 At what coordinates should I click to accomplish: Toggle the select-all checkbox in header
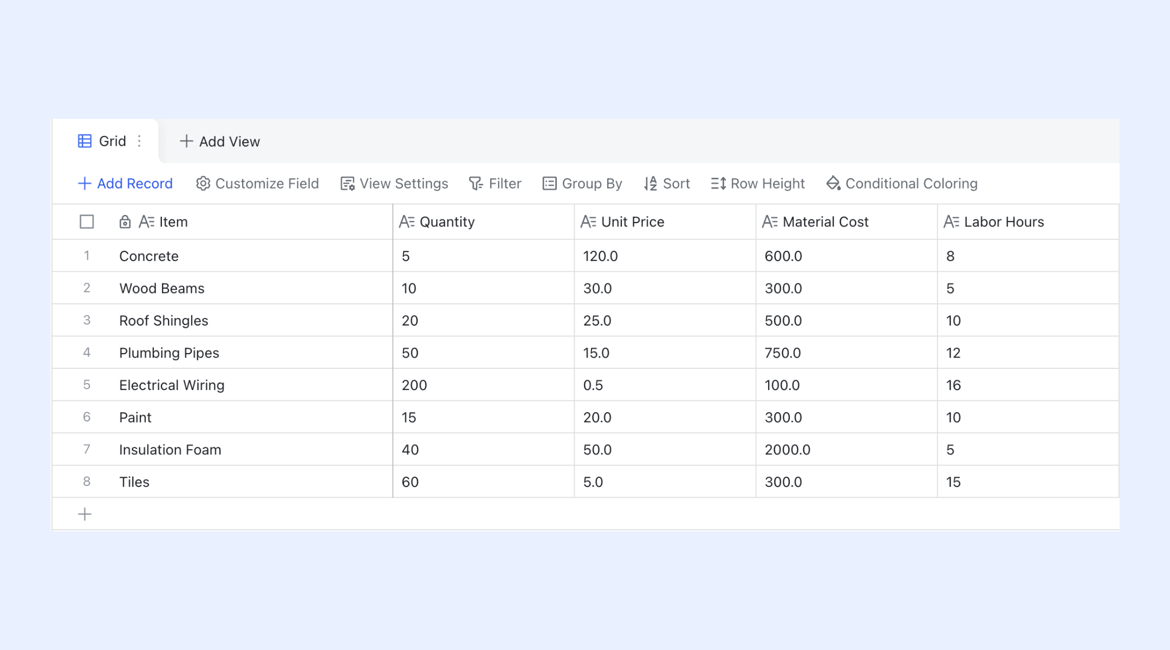(x=87, y=222)
